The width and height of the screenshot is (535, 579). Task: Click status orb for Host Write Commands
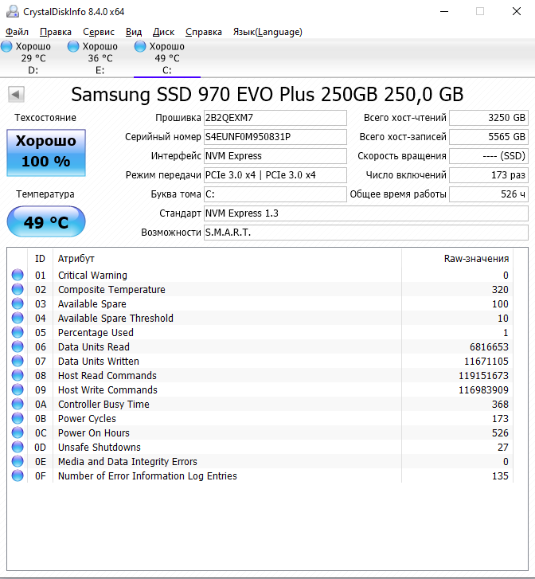click(x=18, y=389)
